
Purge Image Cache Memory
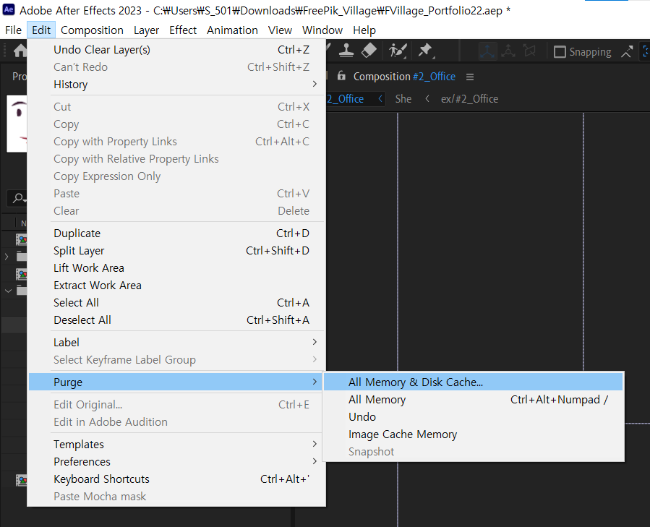(x=473, y=434)
